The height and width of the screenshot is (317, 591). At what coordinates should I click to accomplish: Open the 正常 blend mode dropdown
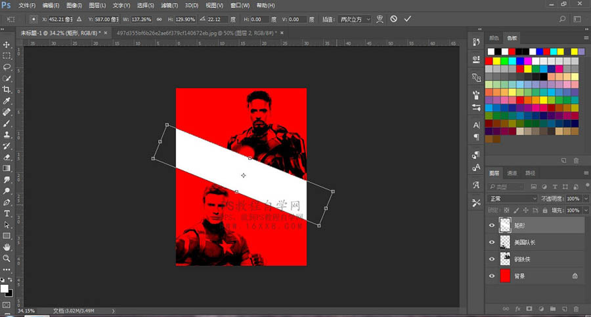[512, 198]
